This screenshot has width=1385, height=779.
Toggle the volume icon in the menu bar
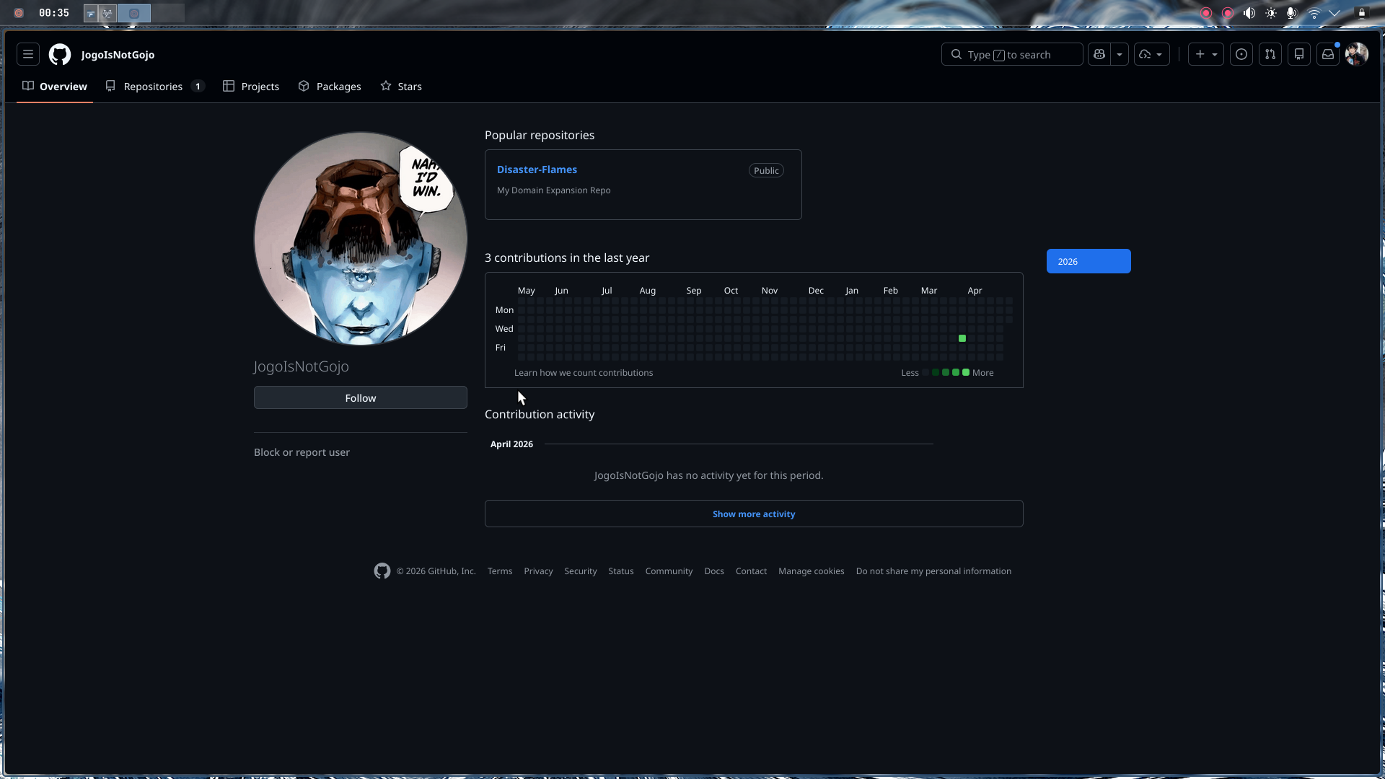[x=1249, y=12]
